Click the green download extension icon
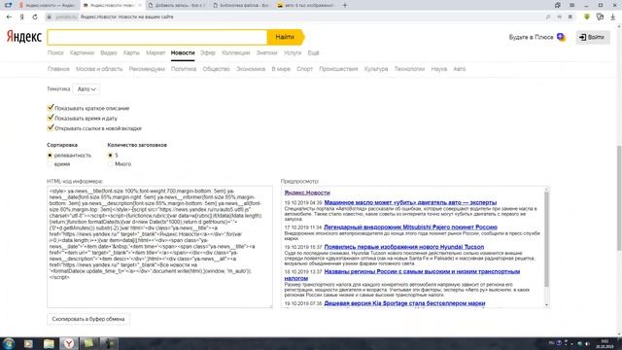The width and height of the screenshot is (622, 350). pos(587,17)
